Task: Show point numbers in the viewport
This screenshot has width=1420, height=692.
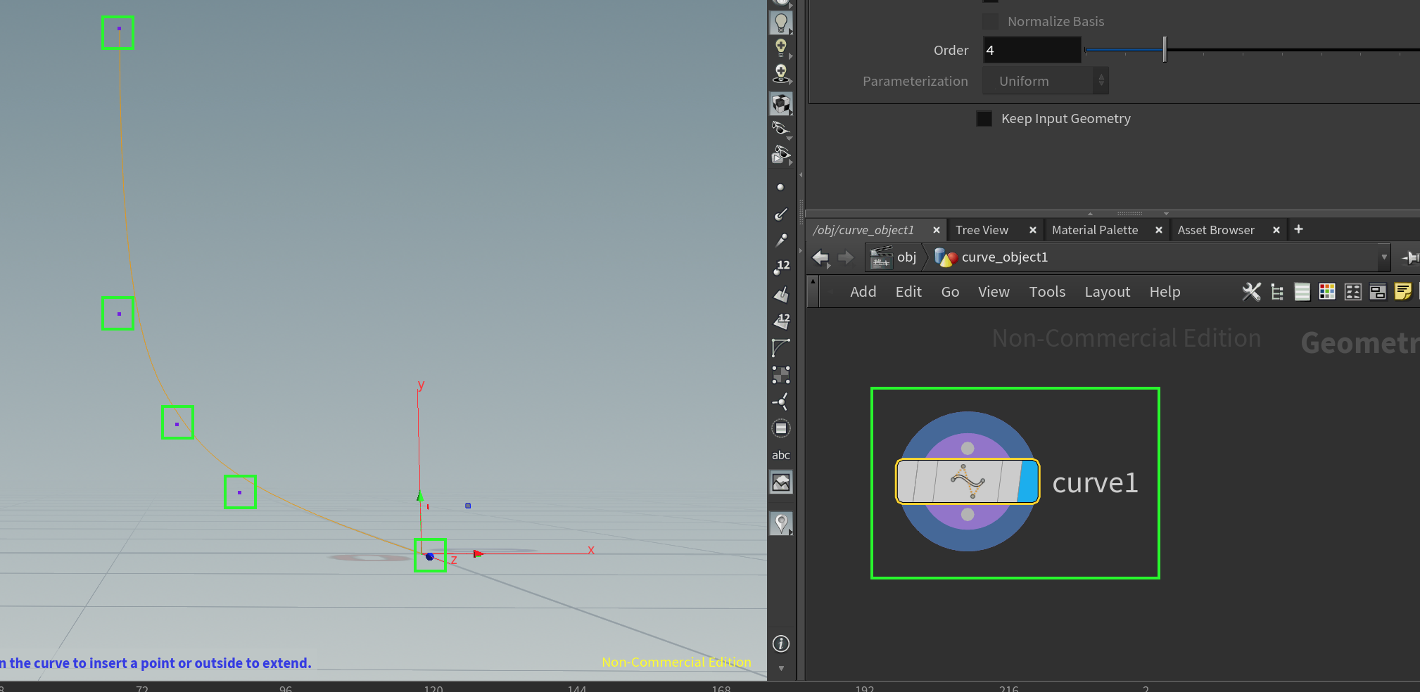Action: [x=781, y=265]
